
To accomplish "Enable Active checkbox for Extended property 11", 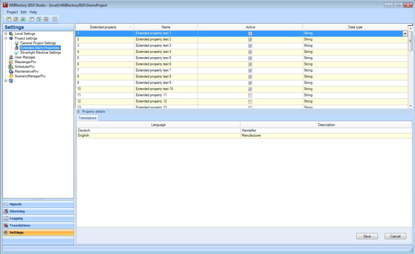I will point(250,95).
